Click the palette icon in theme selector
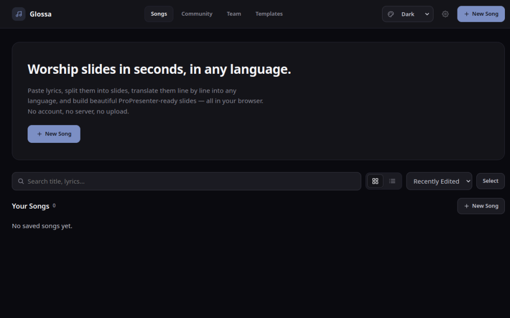This screenshot has height=318, width=510. coord(391,14)
